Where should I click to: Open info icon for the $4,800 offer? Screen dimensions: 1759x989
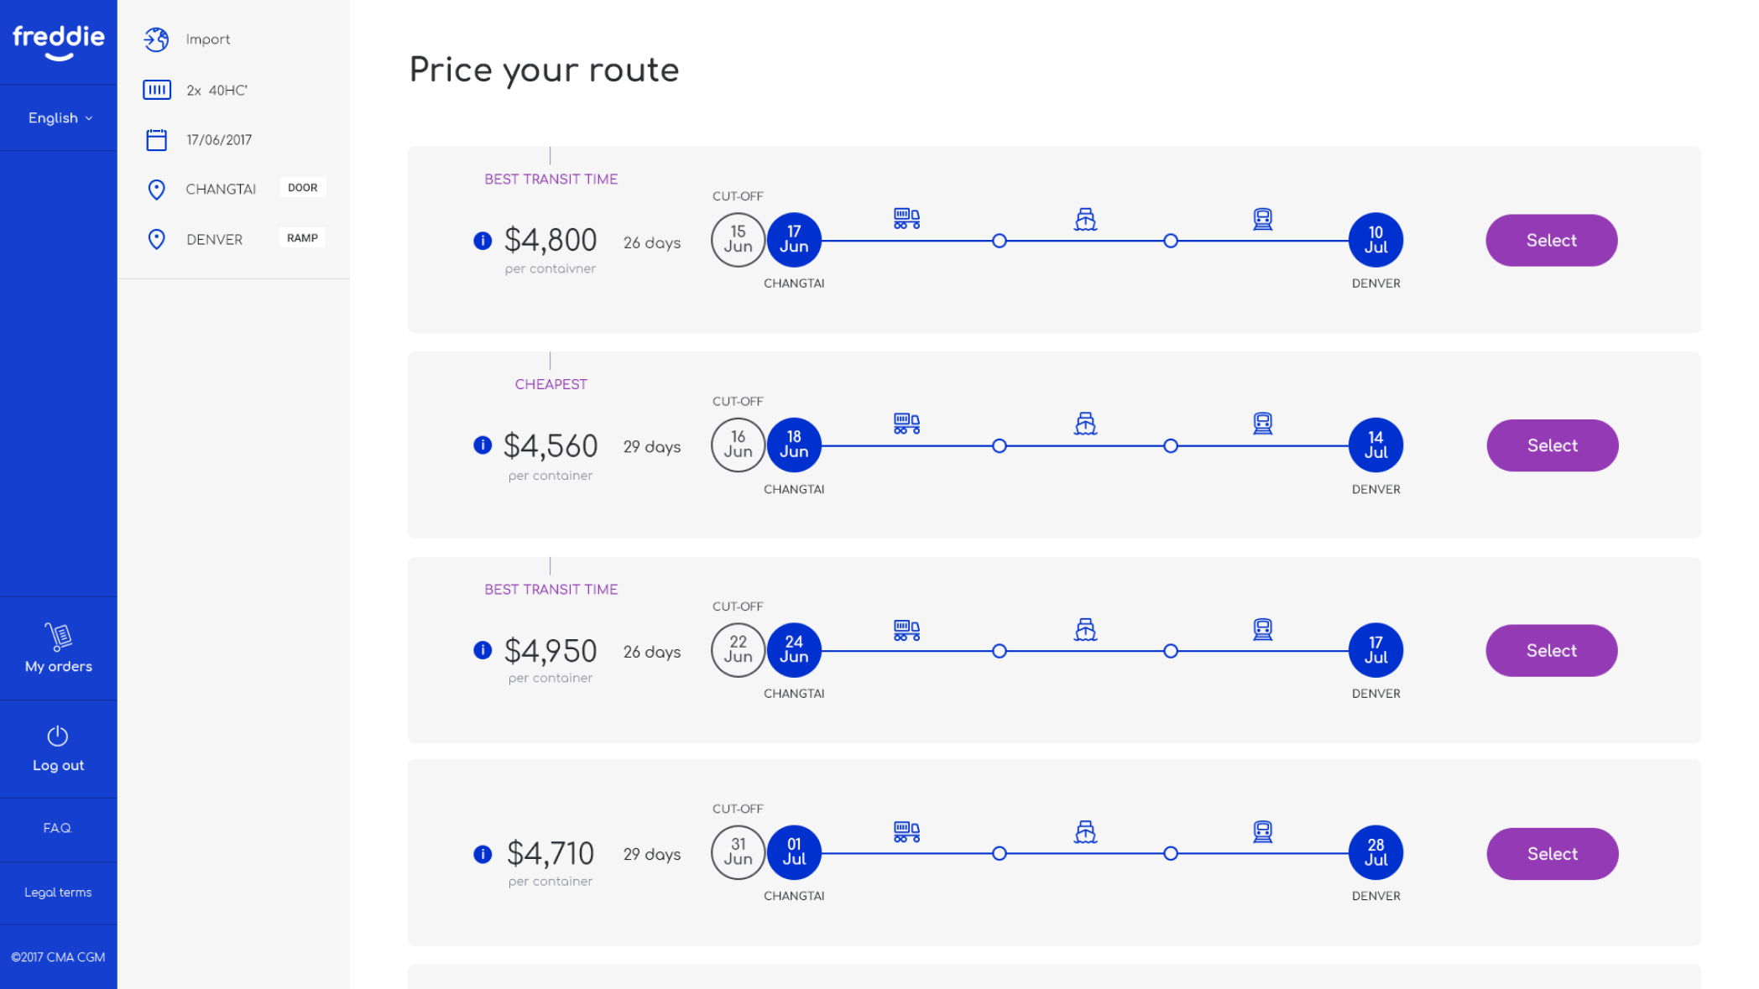pos(483,241)
